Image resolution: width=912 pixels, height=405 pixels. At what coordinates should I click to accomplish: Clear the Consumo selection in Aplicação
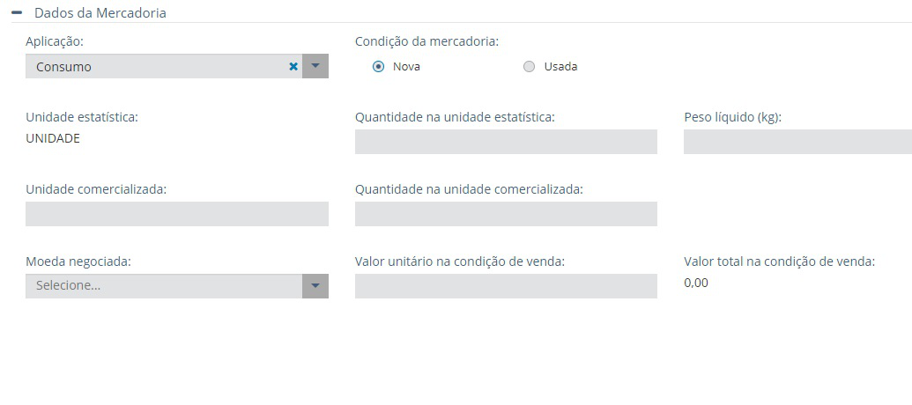[293, 67]
